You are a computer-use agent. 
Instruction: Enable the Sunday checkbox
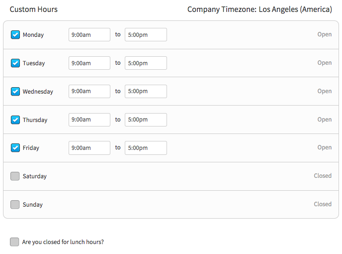pyautogui.click(x=15, y=205)
